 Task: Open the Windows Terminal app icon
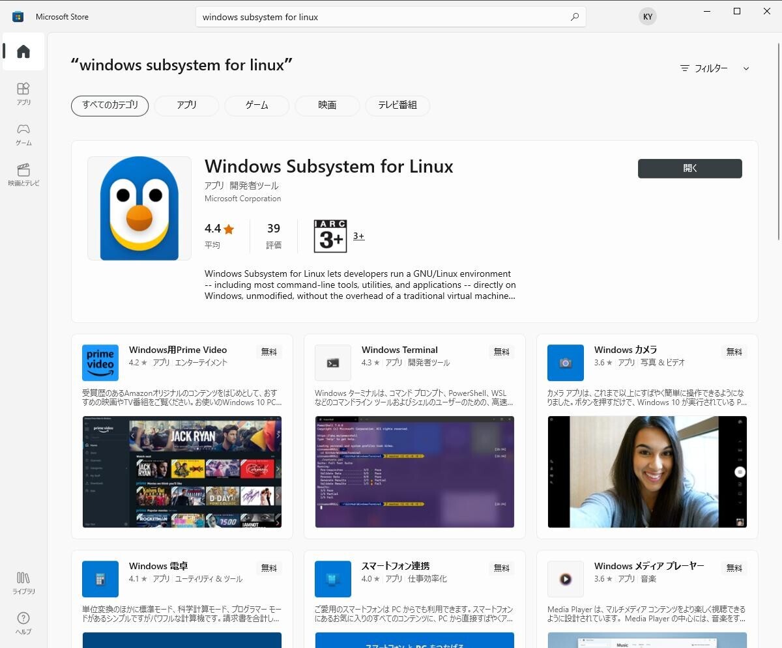[332, 363]
